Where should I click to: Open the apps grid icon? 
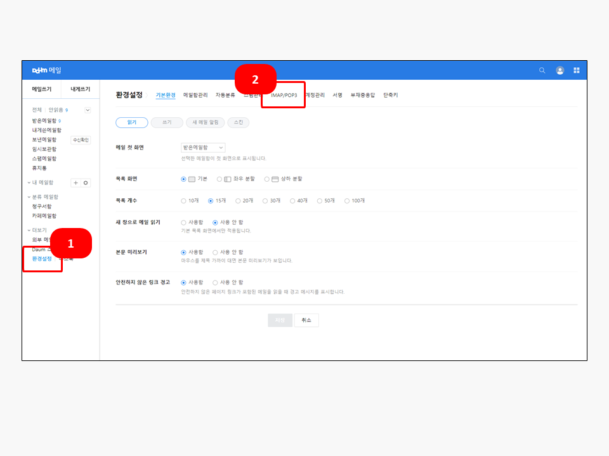click(x=577, y=70)
